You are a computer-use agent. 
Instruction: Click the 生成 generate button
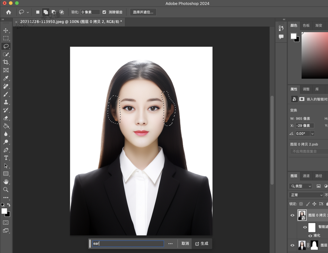[202, 243]
